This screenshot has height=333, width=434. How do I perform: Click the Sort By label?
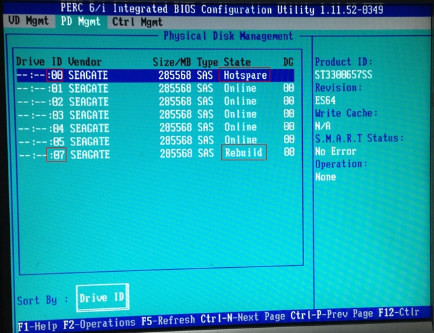click(x=42, y=300)
